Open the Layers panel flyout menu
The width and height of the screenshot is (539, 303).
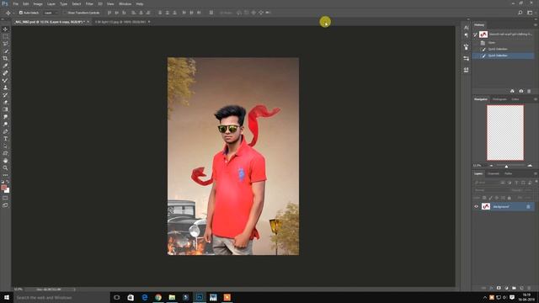pos(536,173)
